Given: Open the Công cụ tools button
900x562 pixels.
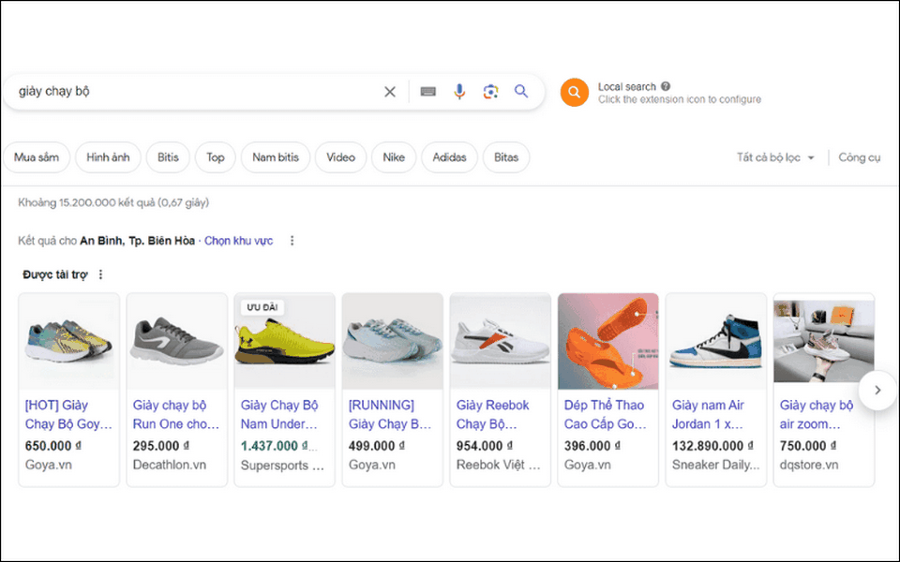Looking at the screenshot, I should [860, 157].
